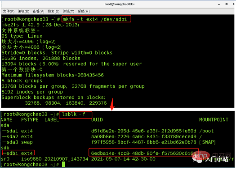The height and width of the screenshot is (170, 236).
Task: Click the red downward arrow
Action: (112, 104)
